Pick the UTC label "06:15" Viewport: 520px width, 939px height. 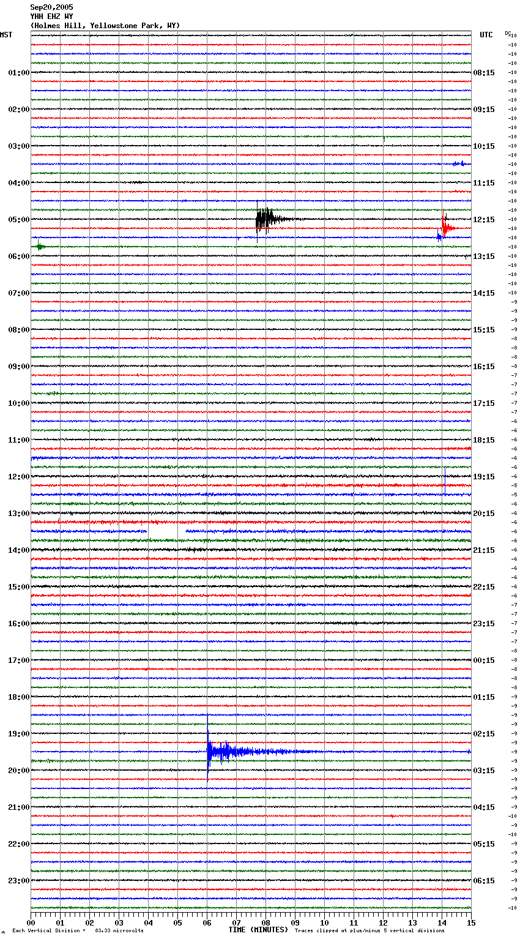click(484, 881)
